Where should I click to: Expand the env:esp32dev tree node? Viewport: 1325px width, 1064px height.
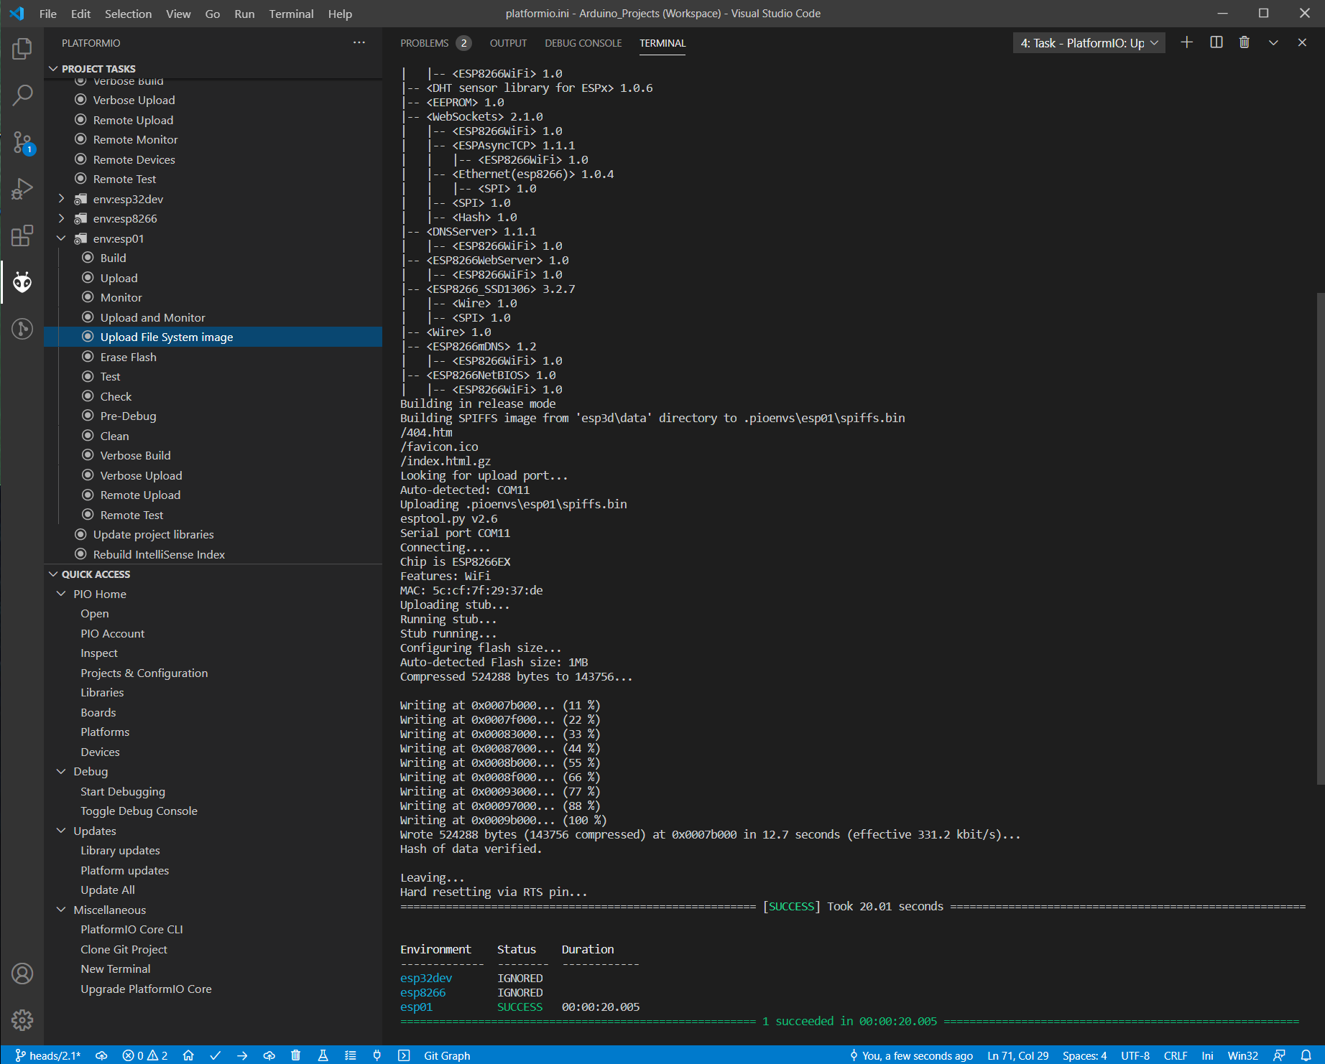(62, 199)
